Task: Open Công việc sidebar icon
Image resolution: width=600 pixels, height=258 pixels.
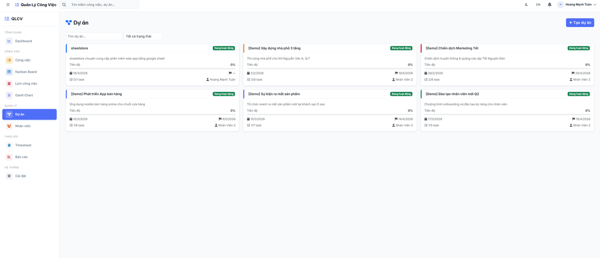Action: 9,60
